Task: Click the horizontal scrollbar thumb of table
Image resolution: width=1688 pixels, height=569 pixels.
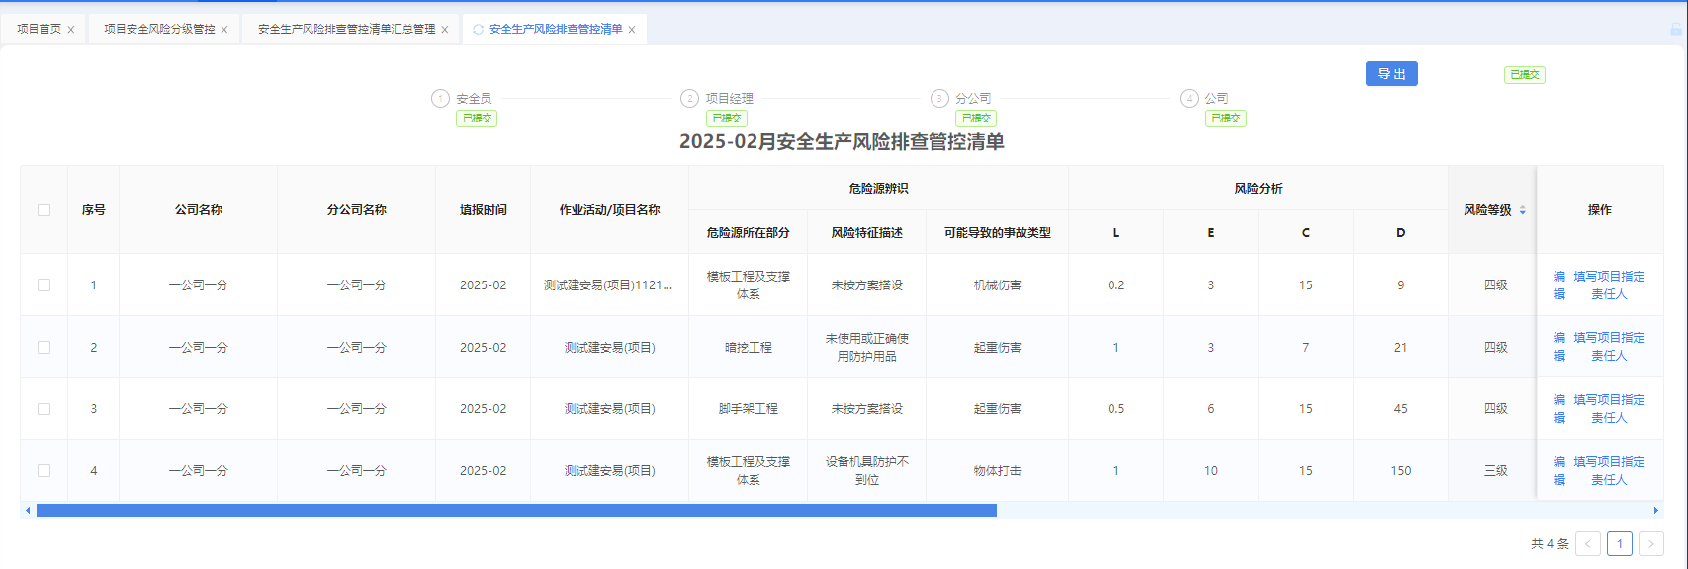Action: coord(516,511)
